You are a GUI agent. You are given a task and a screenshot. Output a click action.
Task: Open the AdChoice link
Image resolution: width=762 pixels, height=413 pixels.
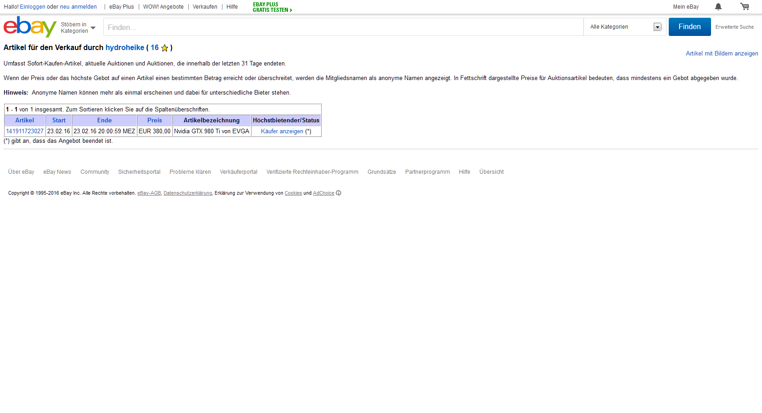pos(323,193)
